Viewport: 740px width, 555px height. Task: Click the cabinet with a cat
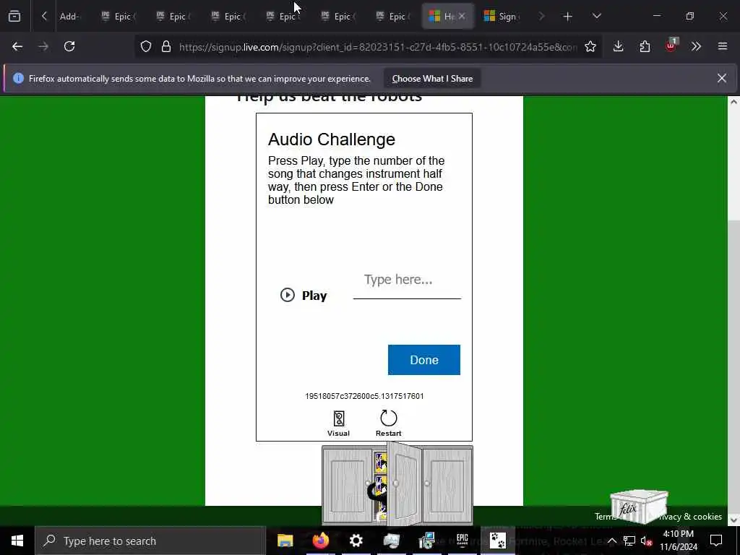click(397, 483)
